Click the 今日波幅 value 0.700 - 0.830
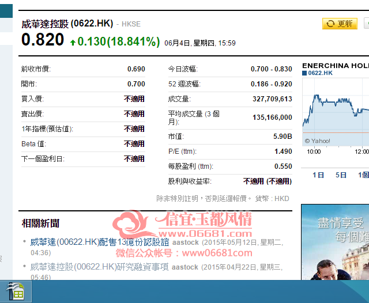Image resolution: width=369 pixels, height=303 pixels. tap(272, 69)
